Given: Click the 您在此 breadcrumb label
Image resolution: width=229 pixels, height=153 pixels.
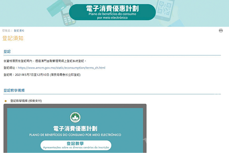Looking at the screenshot, I should coord(7,31).
